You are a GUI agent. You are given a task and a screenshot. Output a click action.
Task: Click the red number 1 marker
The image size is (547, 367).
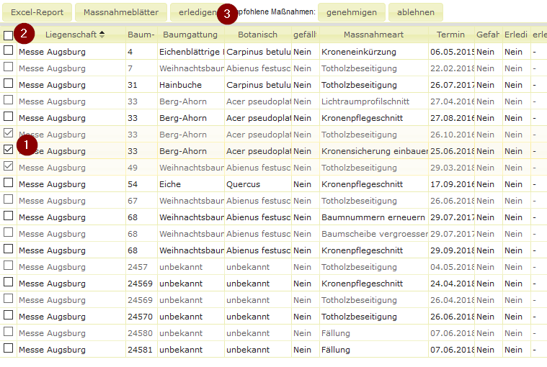pos(25,145)
